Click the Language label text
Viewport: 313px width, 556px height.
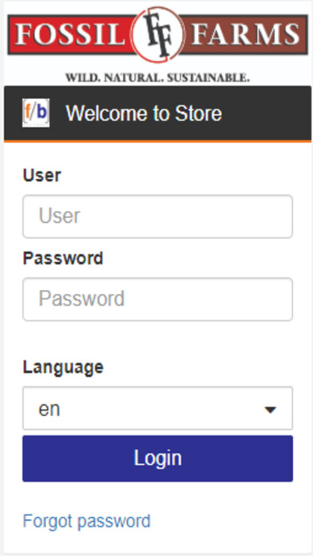[x=63, y=367]
